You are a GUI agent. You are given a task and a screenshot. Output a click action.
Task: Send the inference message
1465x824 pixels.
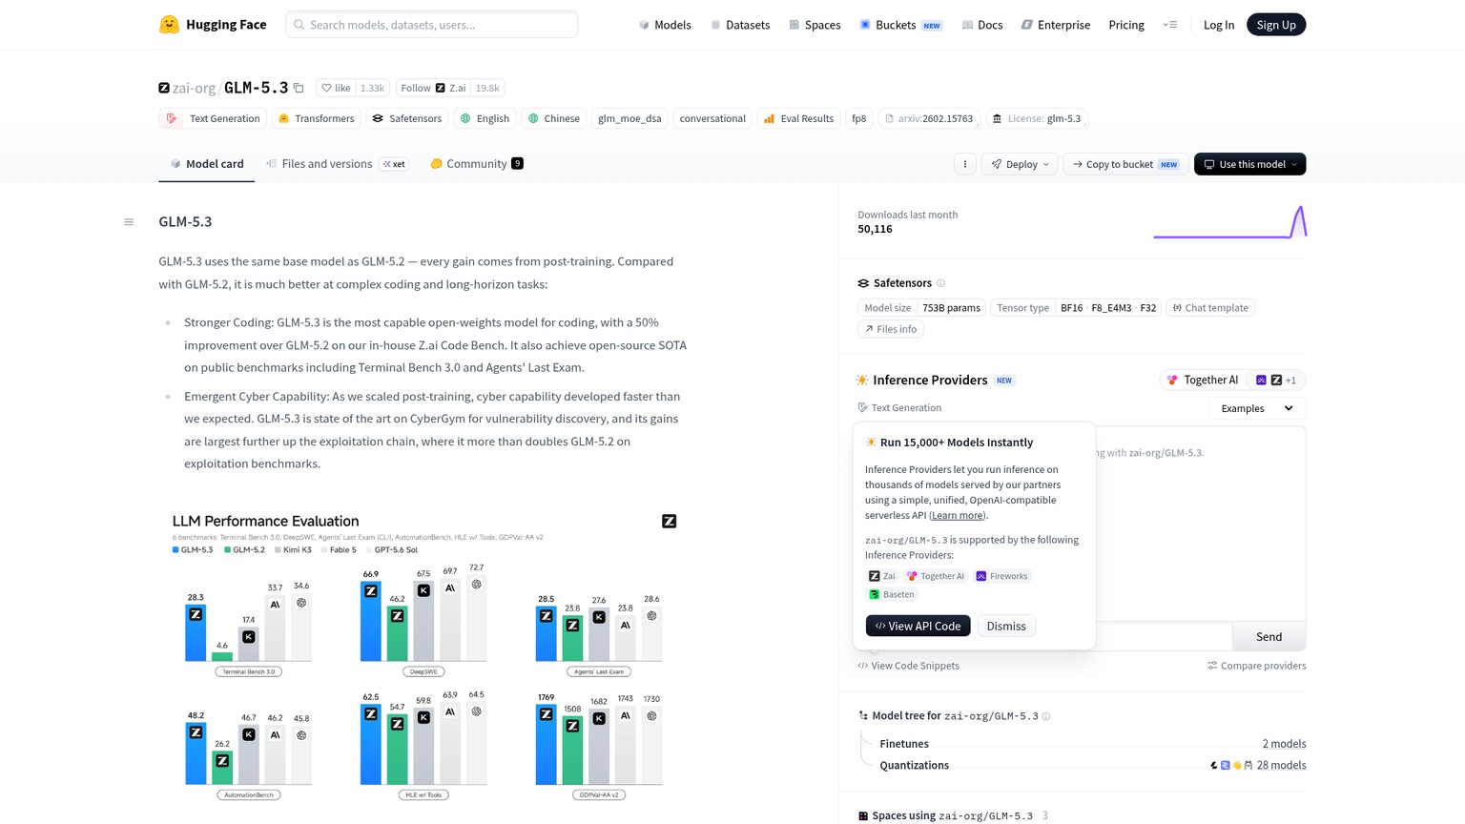[1269, 637]
